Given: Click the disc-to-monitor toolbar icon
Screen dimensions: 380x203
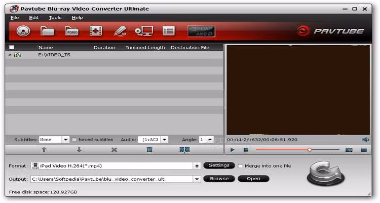Looking at the screenshot, I should [144, 31].
